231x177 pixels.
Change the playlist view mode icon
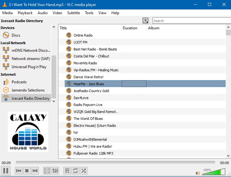(145, 21)
